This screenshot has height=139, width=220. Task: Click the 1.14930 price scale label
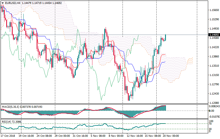coord(214,29)
